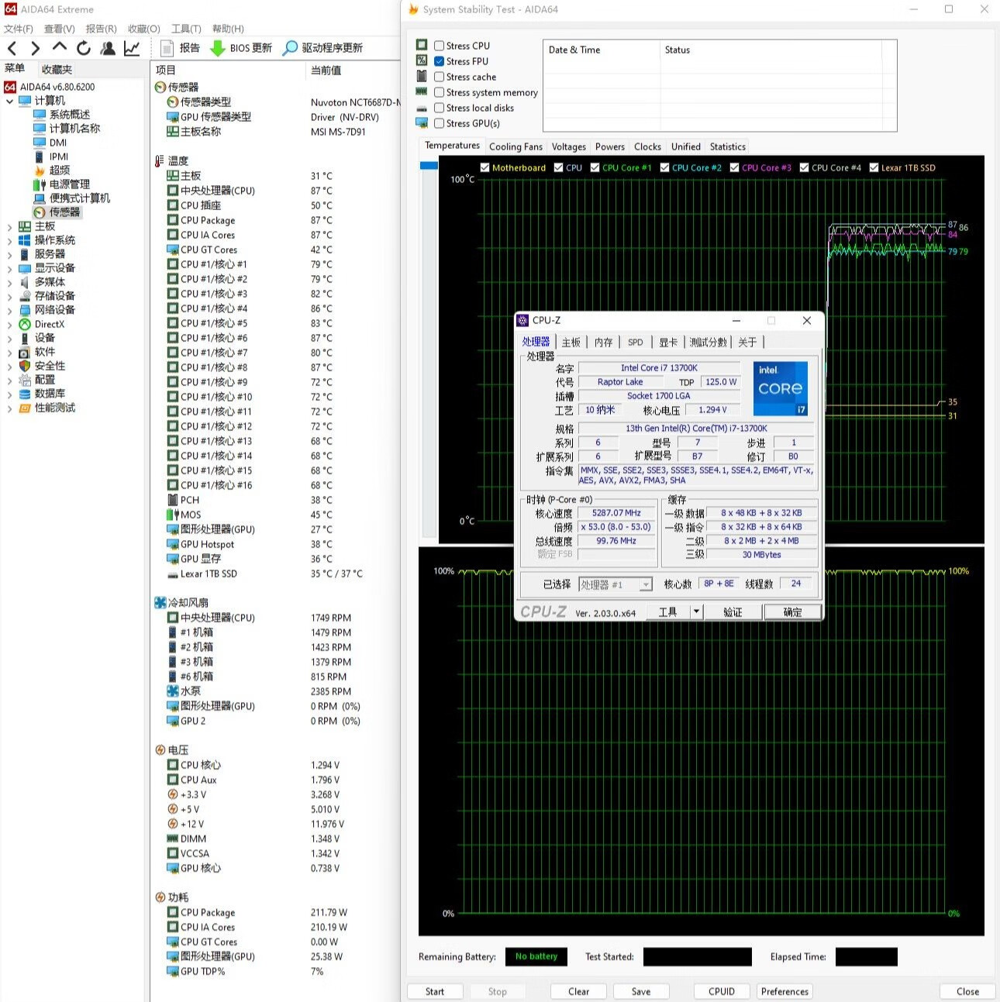Click the forward navigation arrow in AIDA64 toolbar
The image size is (1000, 1002).
tap(35, 48)
